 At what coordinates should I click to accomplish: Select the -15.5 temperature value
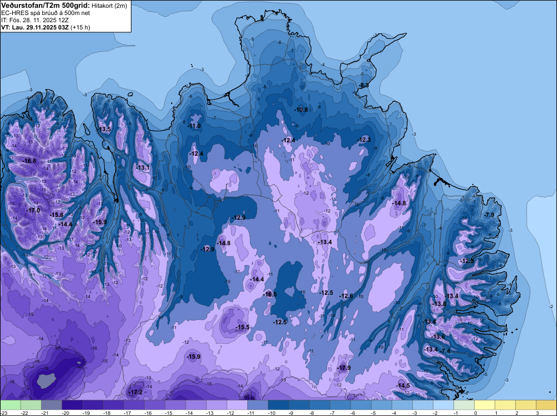tap(243, 328)
